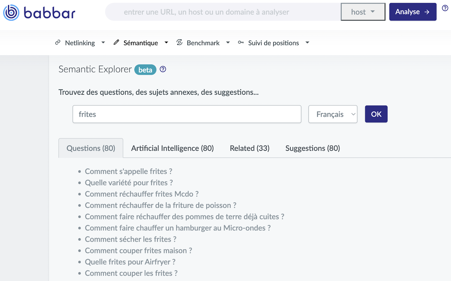Click the Benchmark circular icon

179,42
